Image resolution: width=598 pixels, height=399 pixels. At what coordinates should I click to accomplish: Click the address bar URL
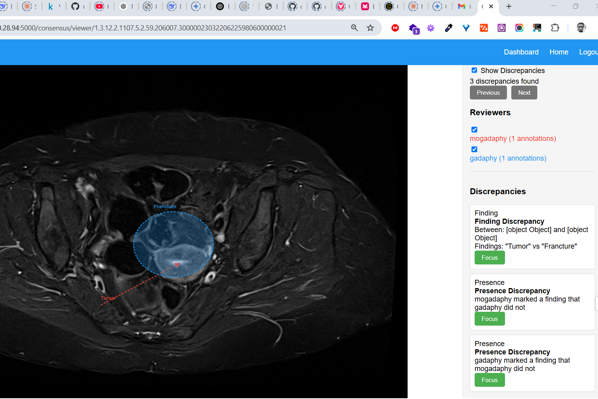(143, 28)
